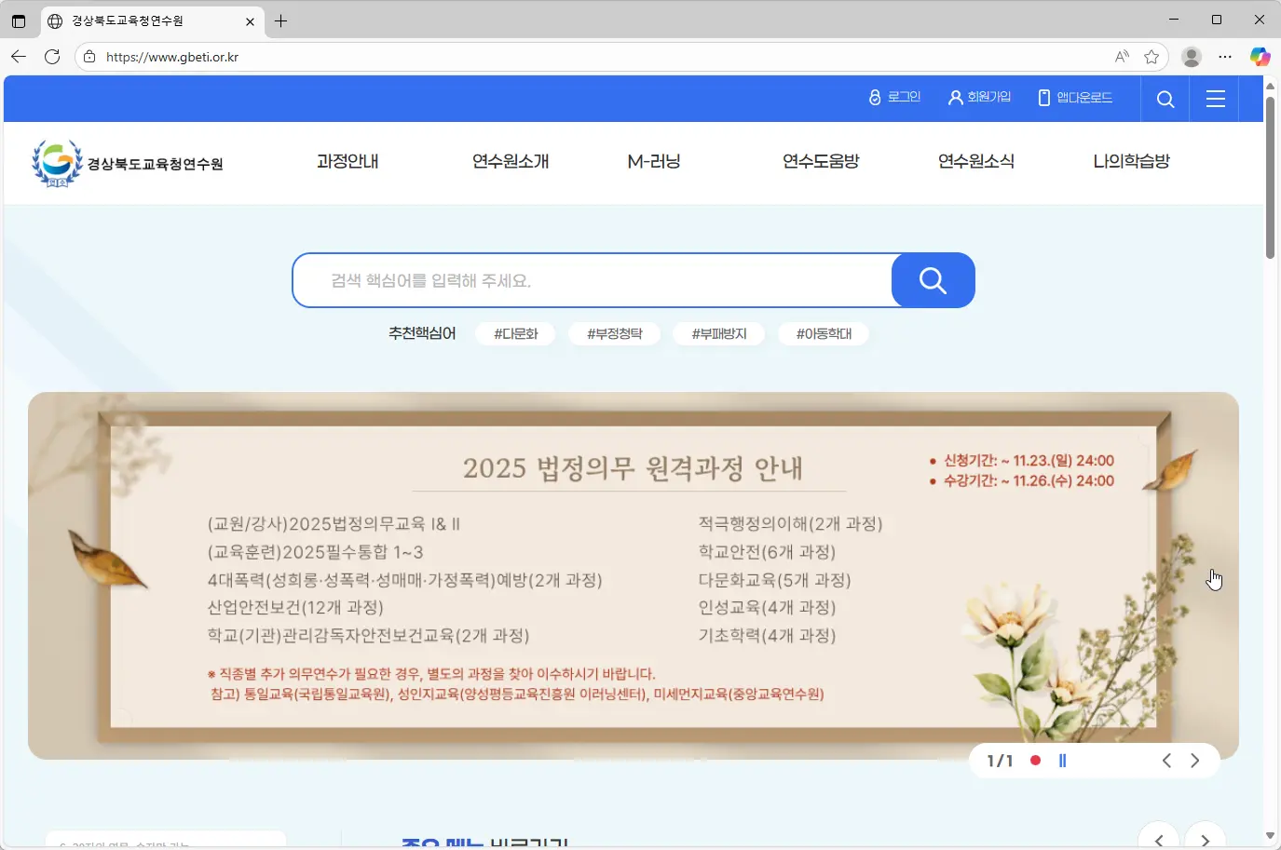Screen dimensions: 1281x850
Task: Click the red slide indicator dot
Action: [1035, 760]
